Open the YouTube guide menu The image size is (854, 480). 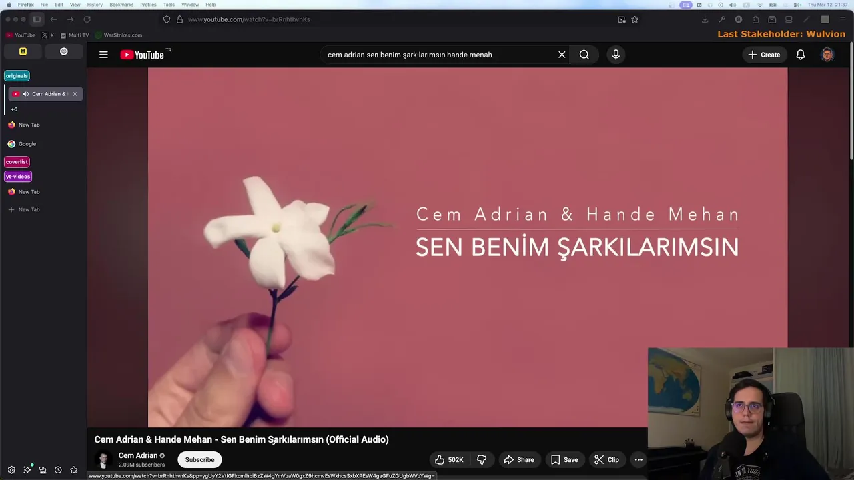point(103,55)
